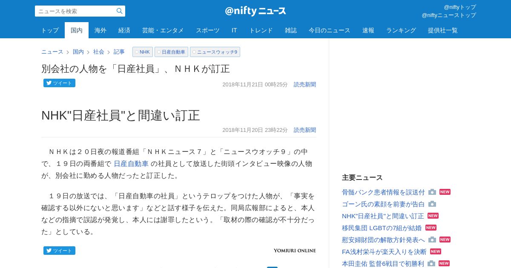Click camera icon beside 本田圭佑 headline

[x=431, y=264]
